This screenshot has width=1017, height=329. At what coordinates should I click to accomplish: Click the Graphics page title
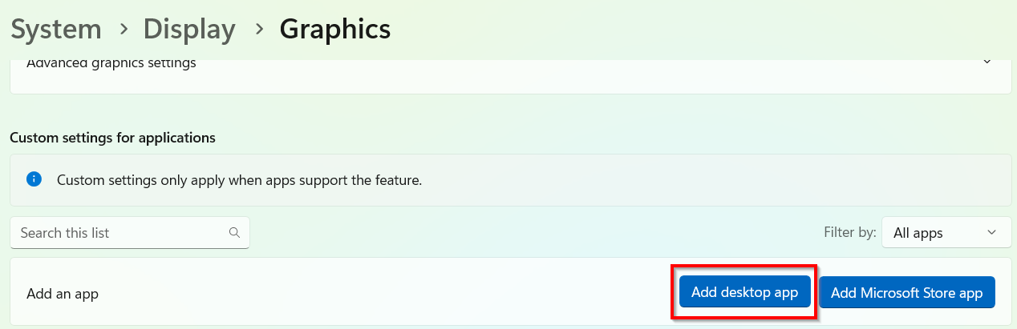click(334, 30)
